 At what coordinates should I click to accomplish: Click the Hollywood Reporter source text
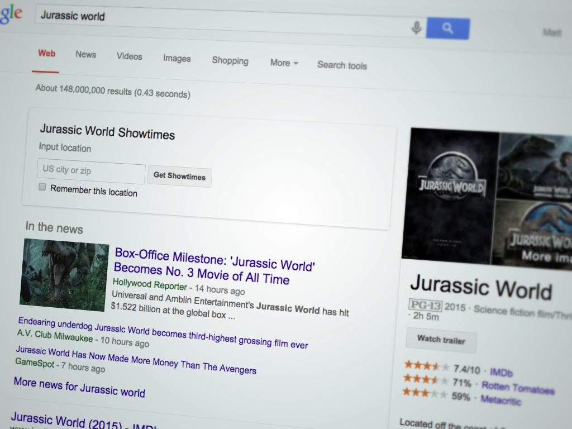pyautogui.click(x=150, y=284)
